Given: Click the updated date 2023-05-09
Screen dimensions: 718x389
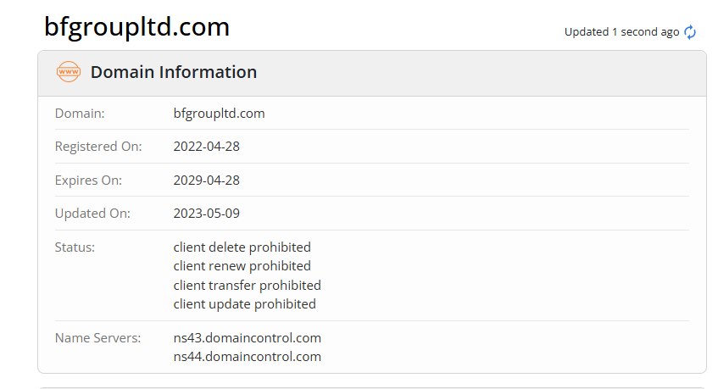Looking at the screenshot, I should pos(206,213).
